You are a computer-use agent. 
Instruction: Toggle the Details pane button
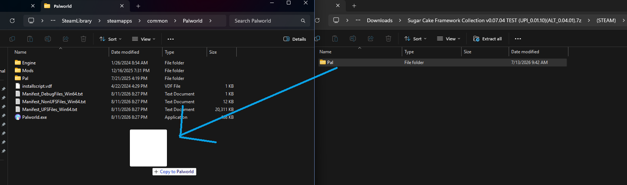295,39
